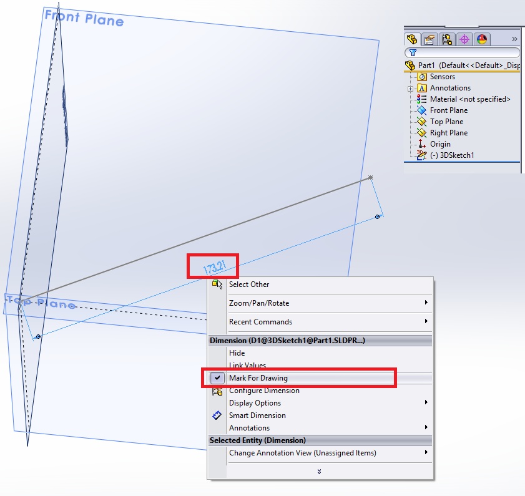525x496 pixels.
Task: Click the Top Plane label in viewport
Action: [41, 302]
